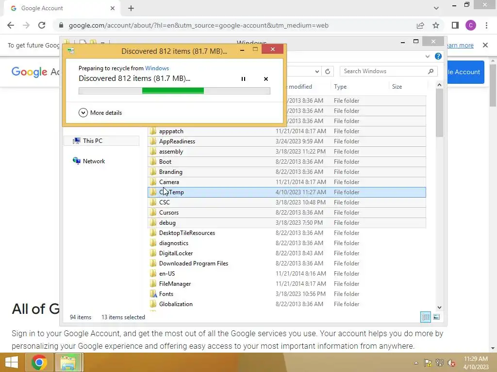This screenshot has width=497, height=372.
Task: Select the Boot folder
Action: [286, 162]
